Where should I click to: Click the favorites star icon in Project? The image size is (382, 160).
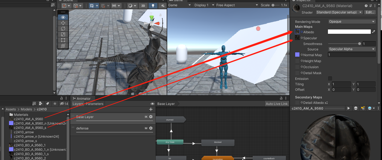coord(55,104)
